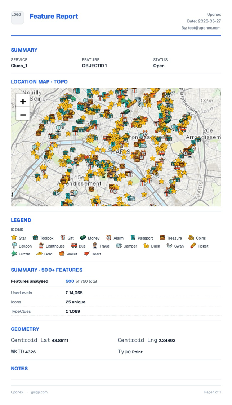The image size is (232, 405).
Task: Select the Passport icon in the legend
Action: (133, 238)
